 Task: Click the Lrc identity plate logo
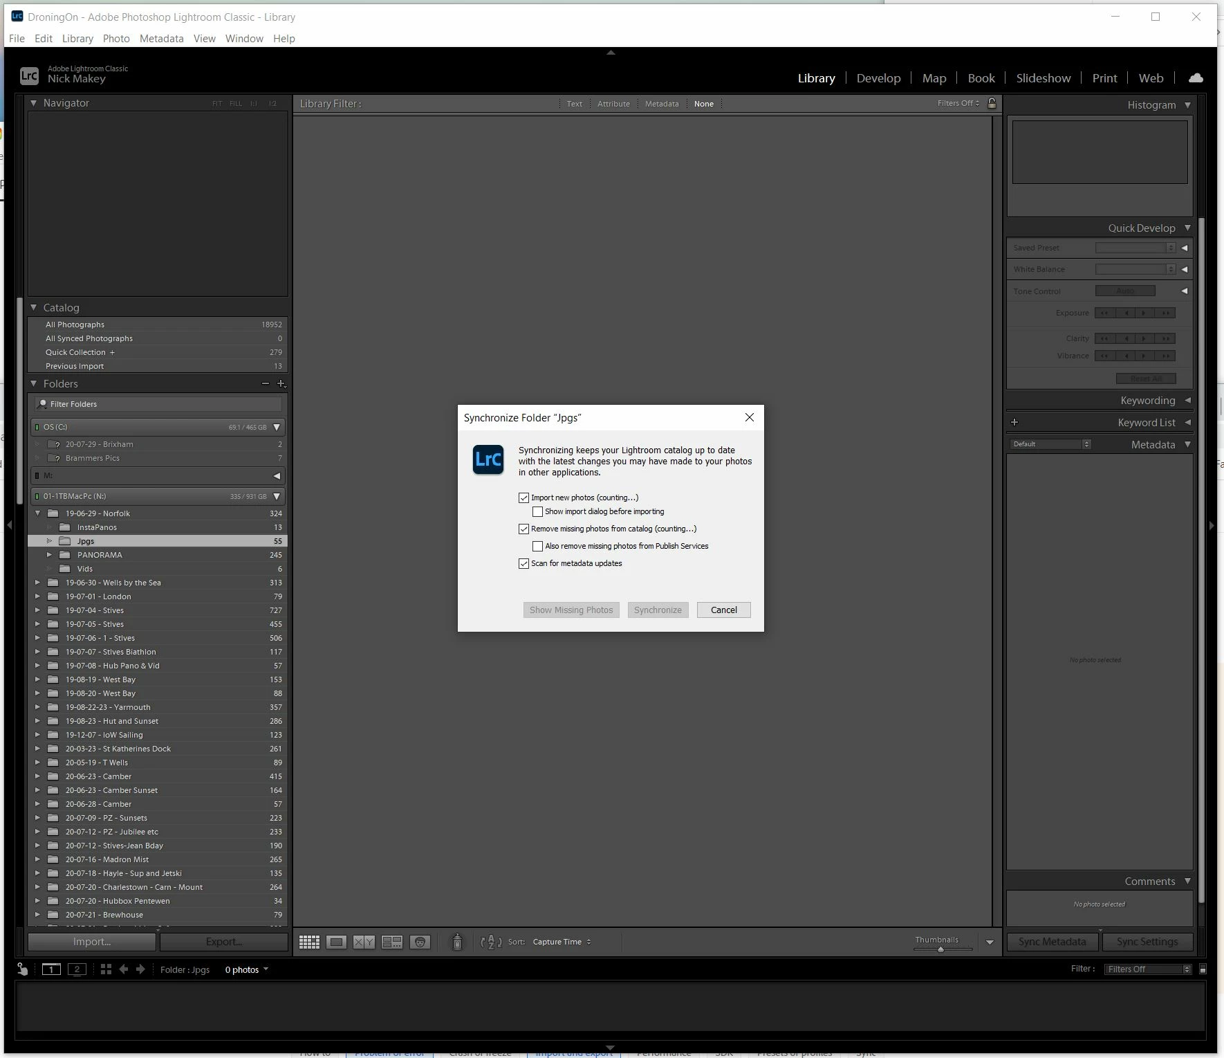click(29, 75)
